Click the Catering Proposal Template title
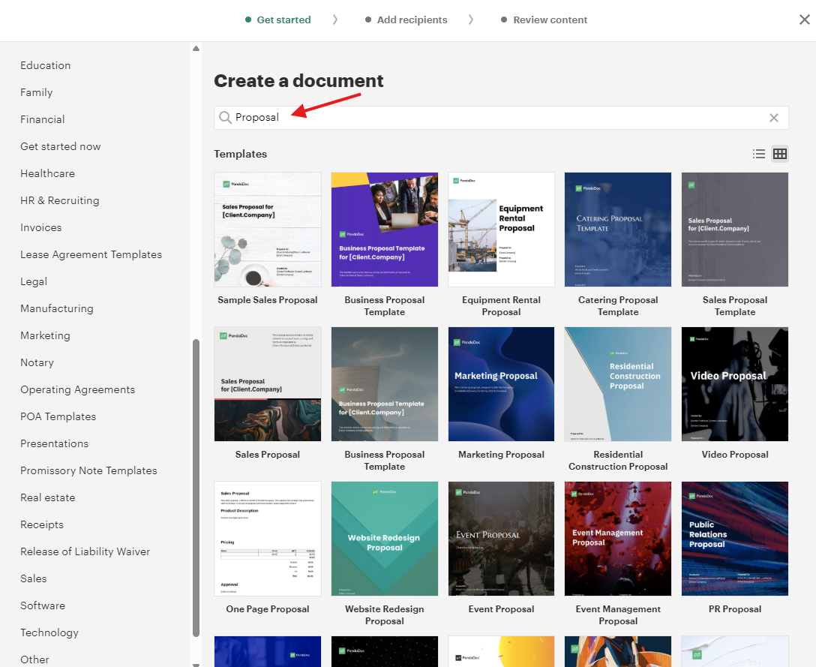The image size is (816, 667). (618, 306)
